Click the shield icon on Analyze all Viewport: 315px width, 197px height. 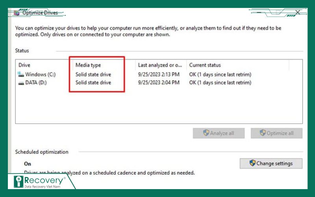point(206,133)
